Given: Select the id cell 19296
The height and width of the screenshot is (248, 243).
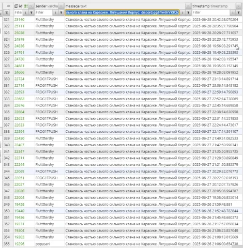Looking at the screenshot, I should [x=24, y=244].
